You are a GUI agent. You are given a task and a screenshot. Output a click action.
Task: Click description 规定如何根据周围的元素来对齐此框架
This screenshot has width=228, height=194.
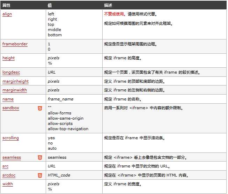(x=138, y=23)
